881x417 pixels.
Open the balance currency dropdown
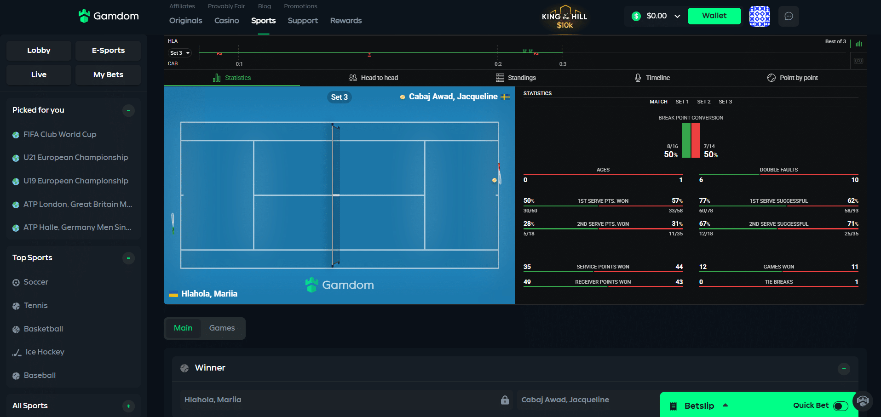point(677,16)
